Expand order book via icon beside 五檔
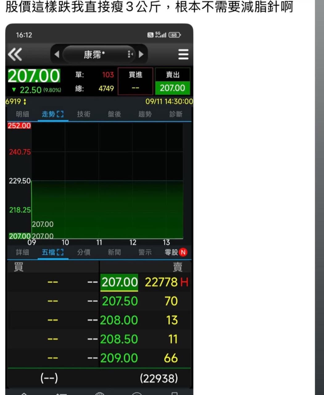The image size is (324, 395). click(60, 252)
